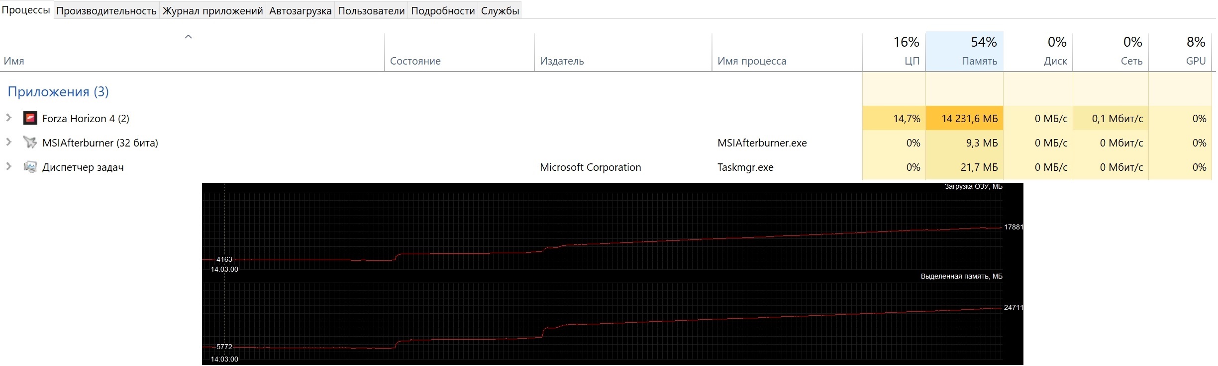The image size is (1218, 366).
Task: Click the Диск column header
Action: [x=1038, y=52]
